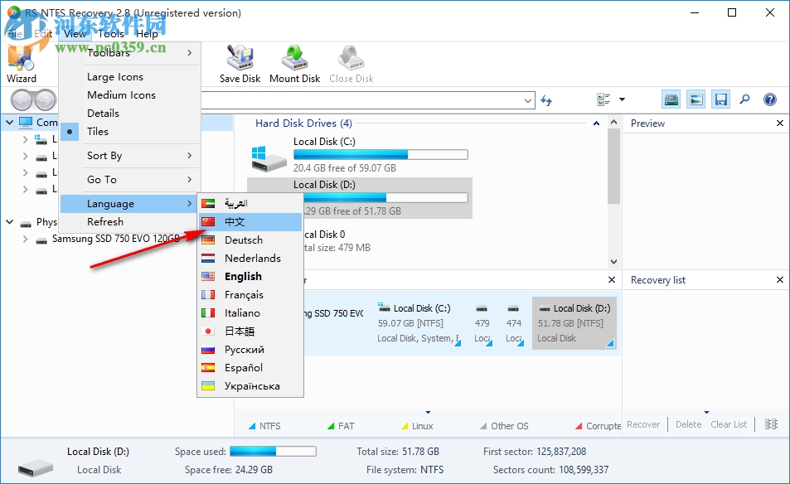
Task: Click the Clear List button
Action: 729,423
